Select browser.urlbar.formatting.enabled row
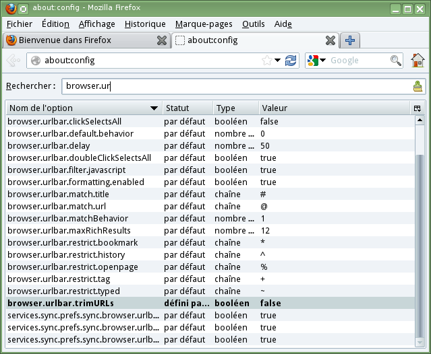This screenshot has height=354, width=431. pos(210,182)
